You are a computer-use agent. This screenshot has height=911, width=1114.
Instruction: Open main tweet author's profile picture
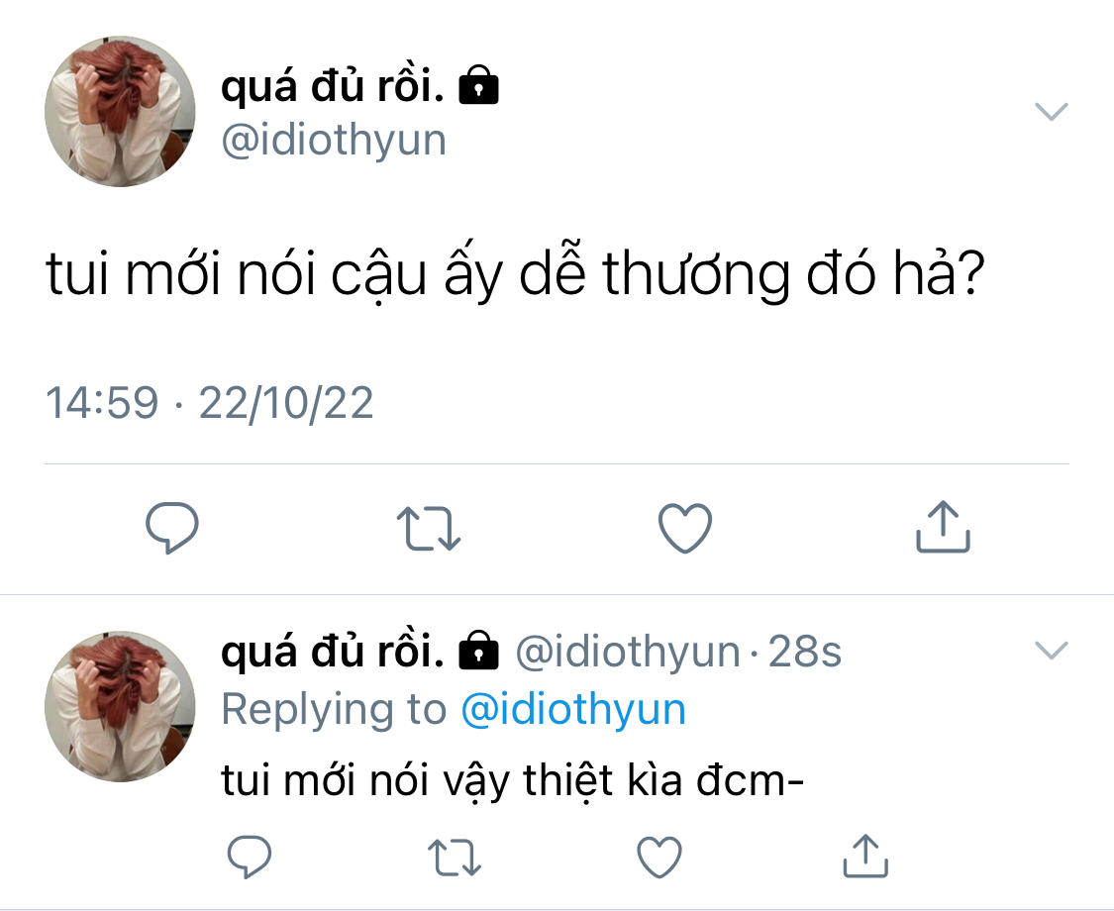(x=120, y=112)
